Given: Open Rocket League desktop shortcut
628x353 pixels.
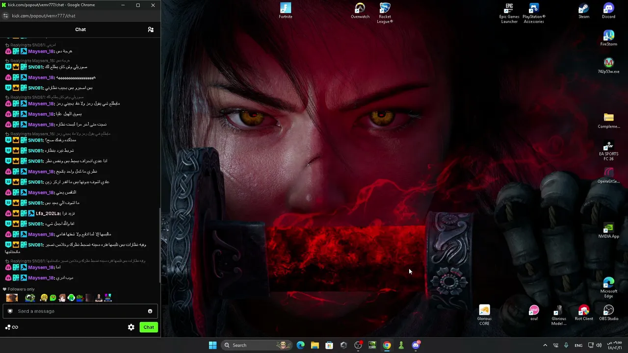Looking at the screenshot, I should [385, 13].
